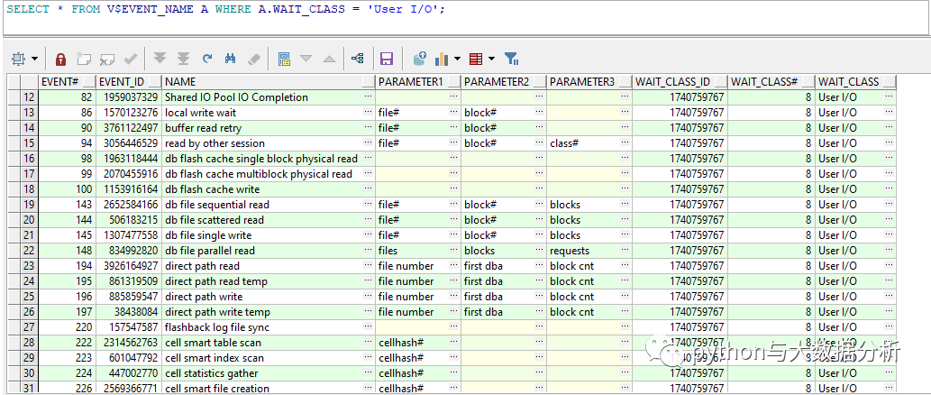Click the purple save floppy-disk icon
The width and height of the screenshot is (931, 395).
(387, 59)
